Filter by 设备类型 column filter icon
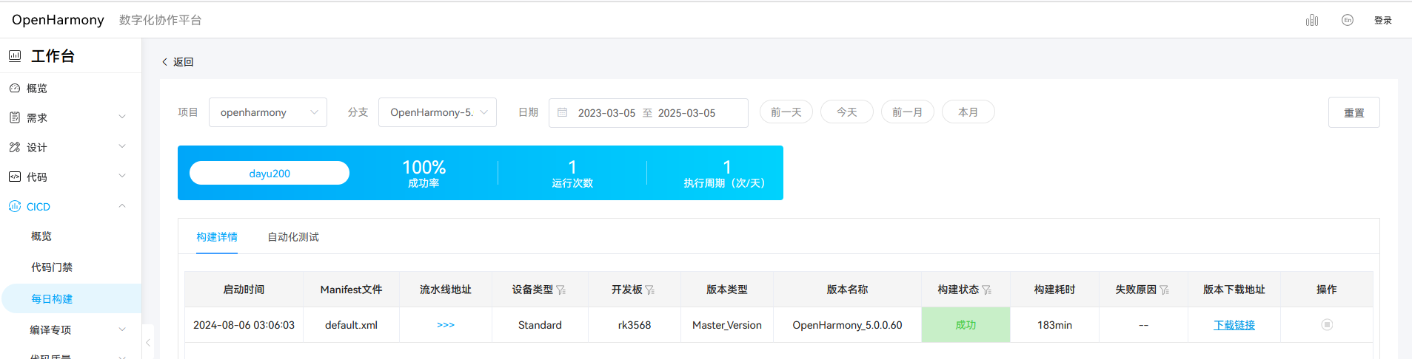This screenshot has height=359, width=1412. pyautogui.click(x=561, y=290)
